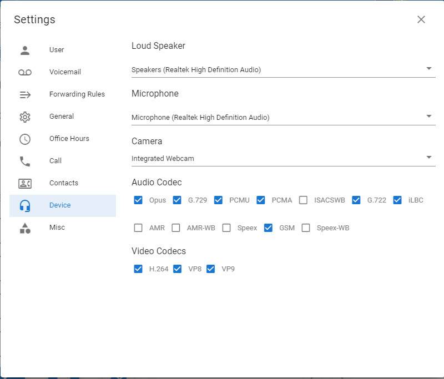Click the Forwarding Rules arrow icon

point(25,94)
